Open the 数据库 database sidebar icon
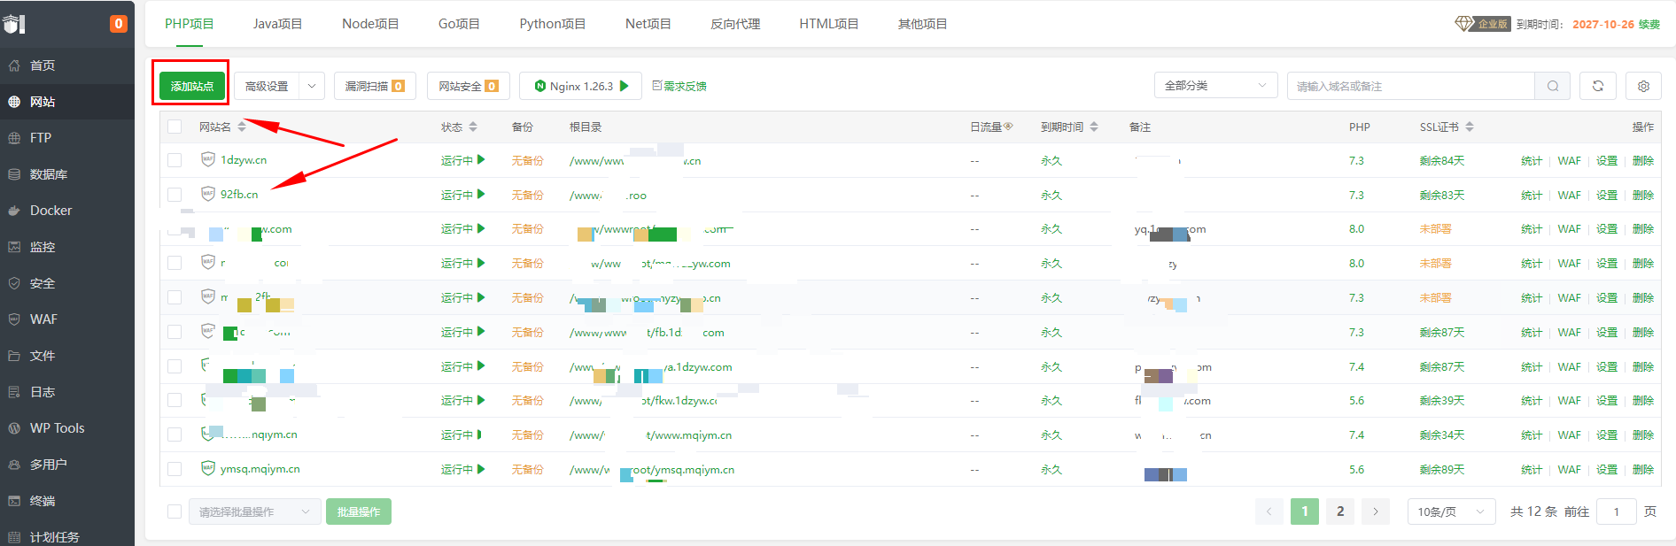 14,174
